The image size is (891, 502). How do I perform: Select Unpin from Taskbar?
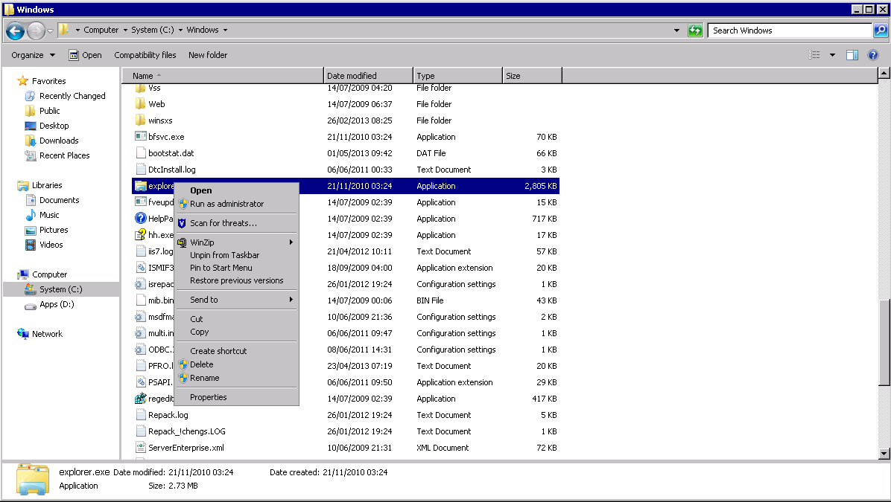point(236,255)
